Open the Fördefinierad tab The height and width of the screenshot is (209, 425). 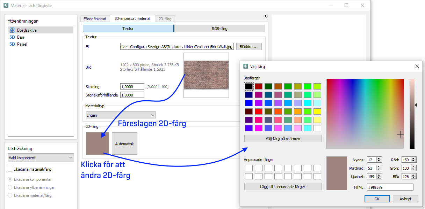(95, 19)
